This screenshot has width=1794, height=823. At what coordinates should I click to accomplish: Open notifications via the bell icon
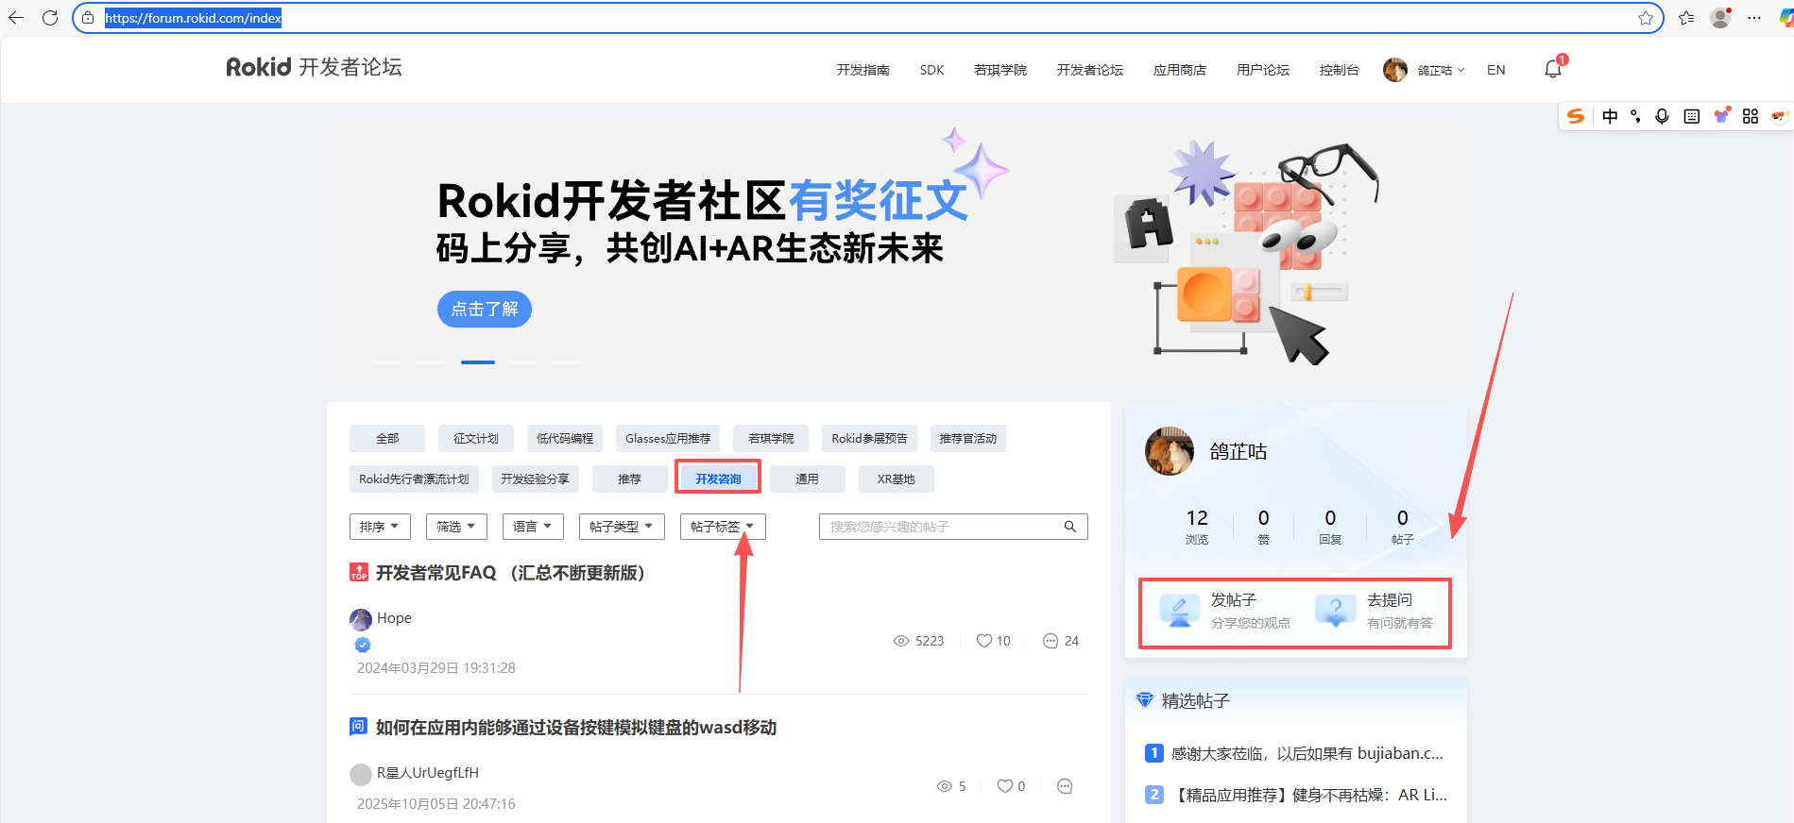click(1553, 69)
